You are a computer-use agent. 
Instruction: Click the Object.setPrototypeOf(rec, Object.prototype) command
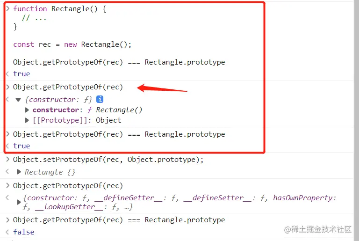pyautogui.click(x=108, y=160)
